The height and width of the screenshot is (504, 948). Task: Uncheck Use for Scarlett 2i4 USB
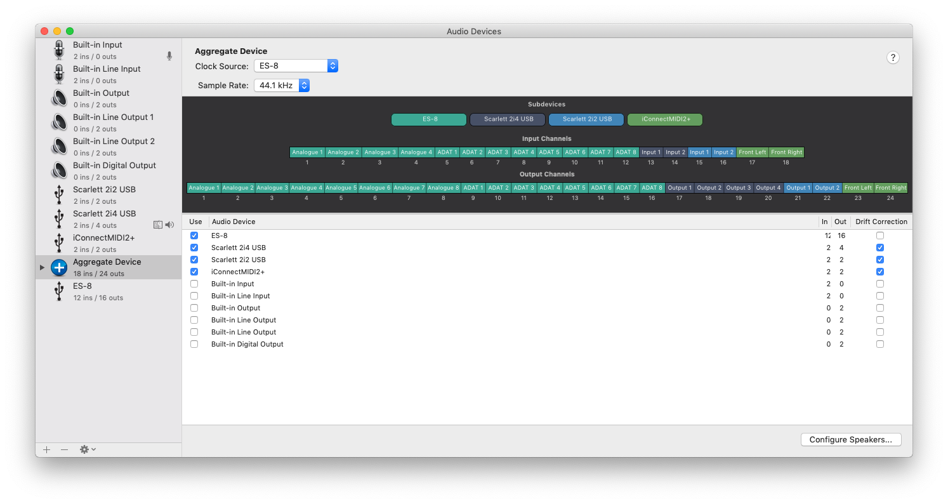point(194,248)
